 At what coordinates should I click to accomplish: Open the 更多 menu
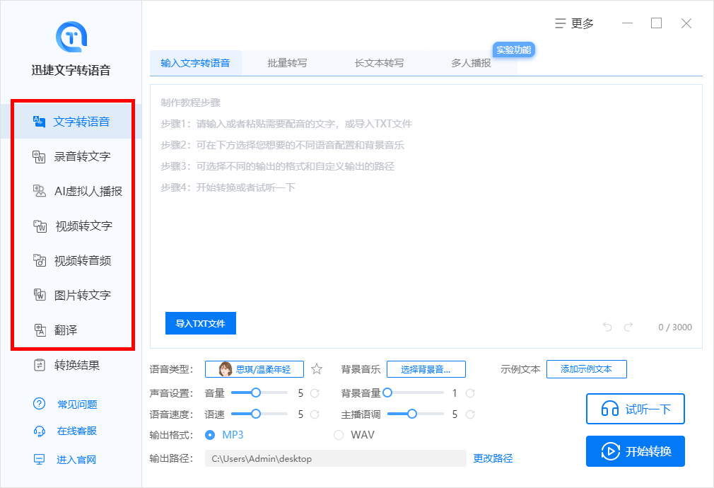(x=576, y=23)
